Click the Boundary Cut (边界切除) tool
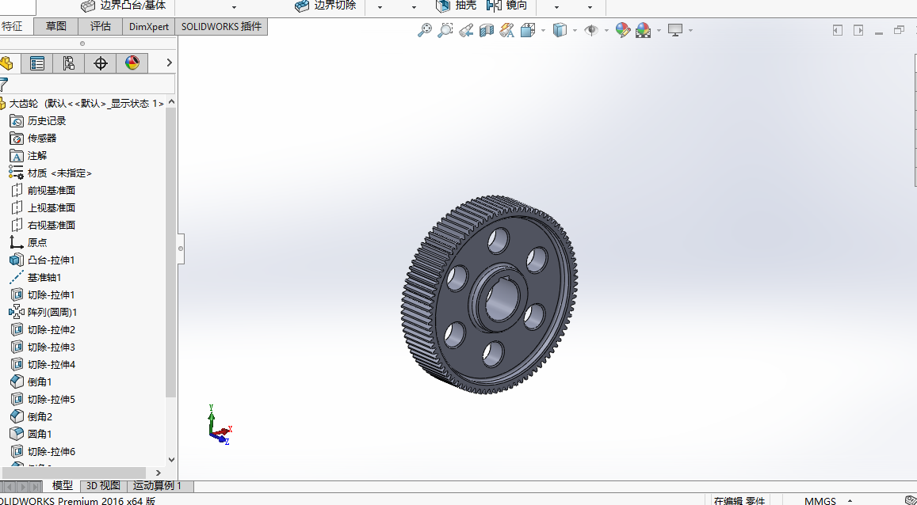 click(325, 6)
